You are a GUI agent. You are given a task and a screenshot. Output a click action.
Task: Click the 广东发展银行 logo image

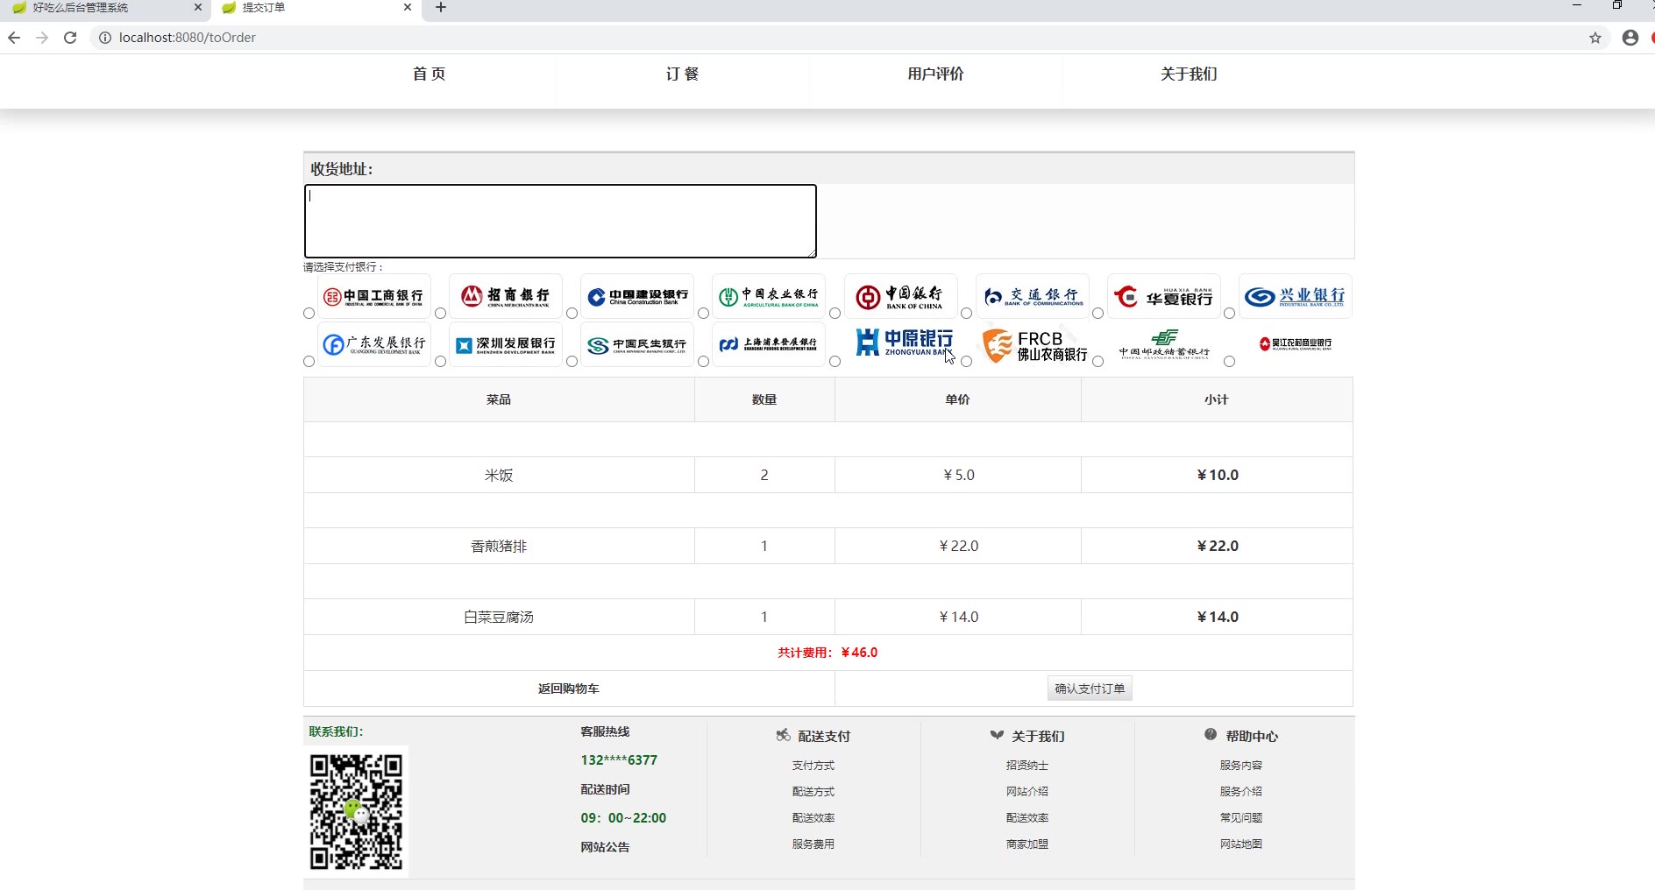[x=374, y=344]
